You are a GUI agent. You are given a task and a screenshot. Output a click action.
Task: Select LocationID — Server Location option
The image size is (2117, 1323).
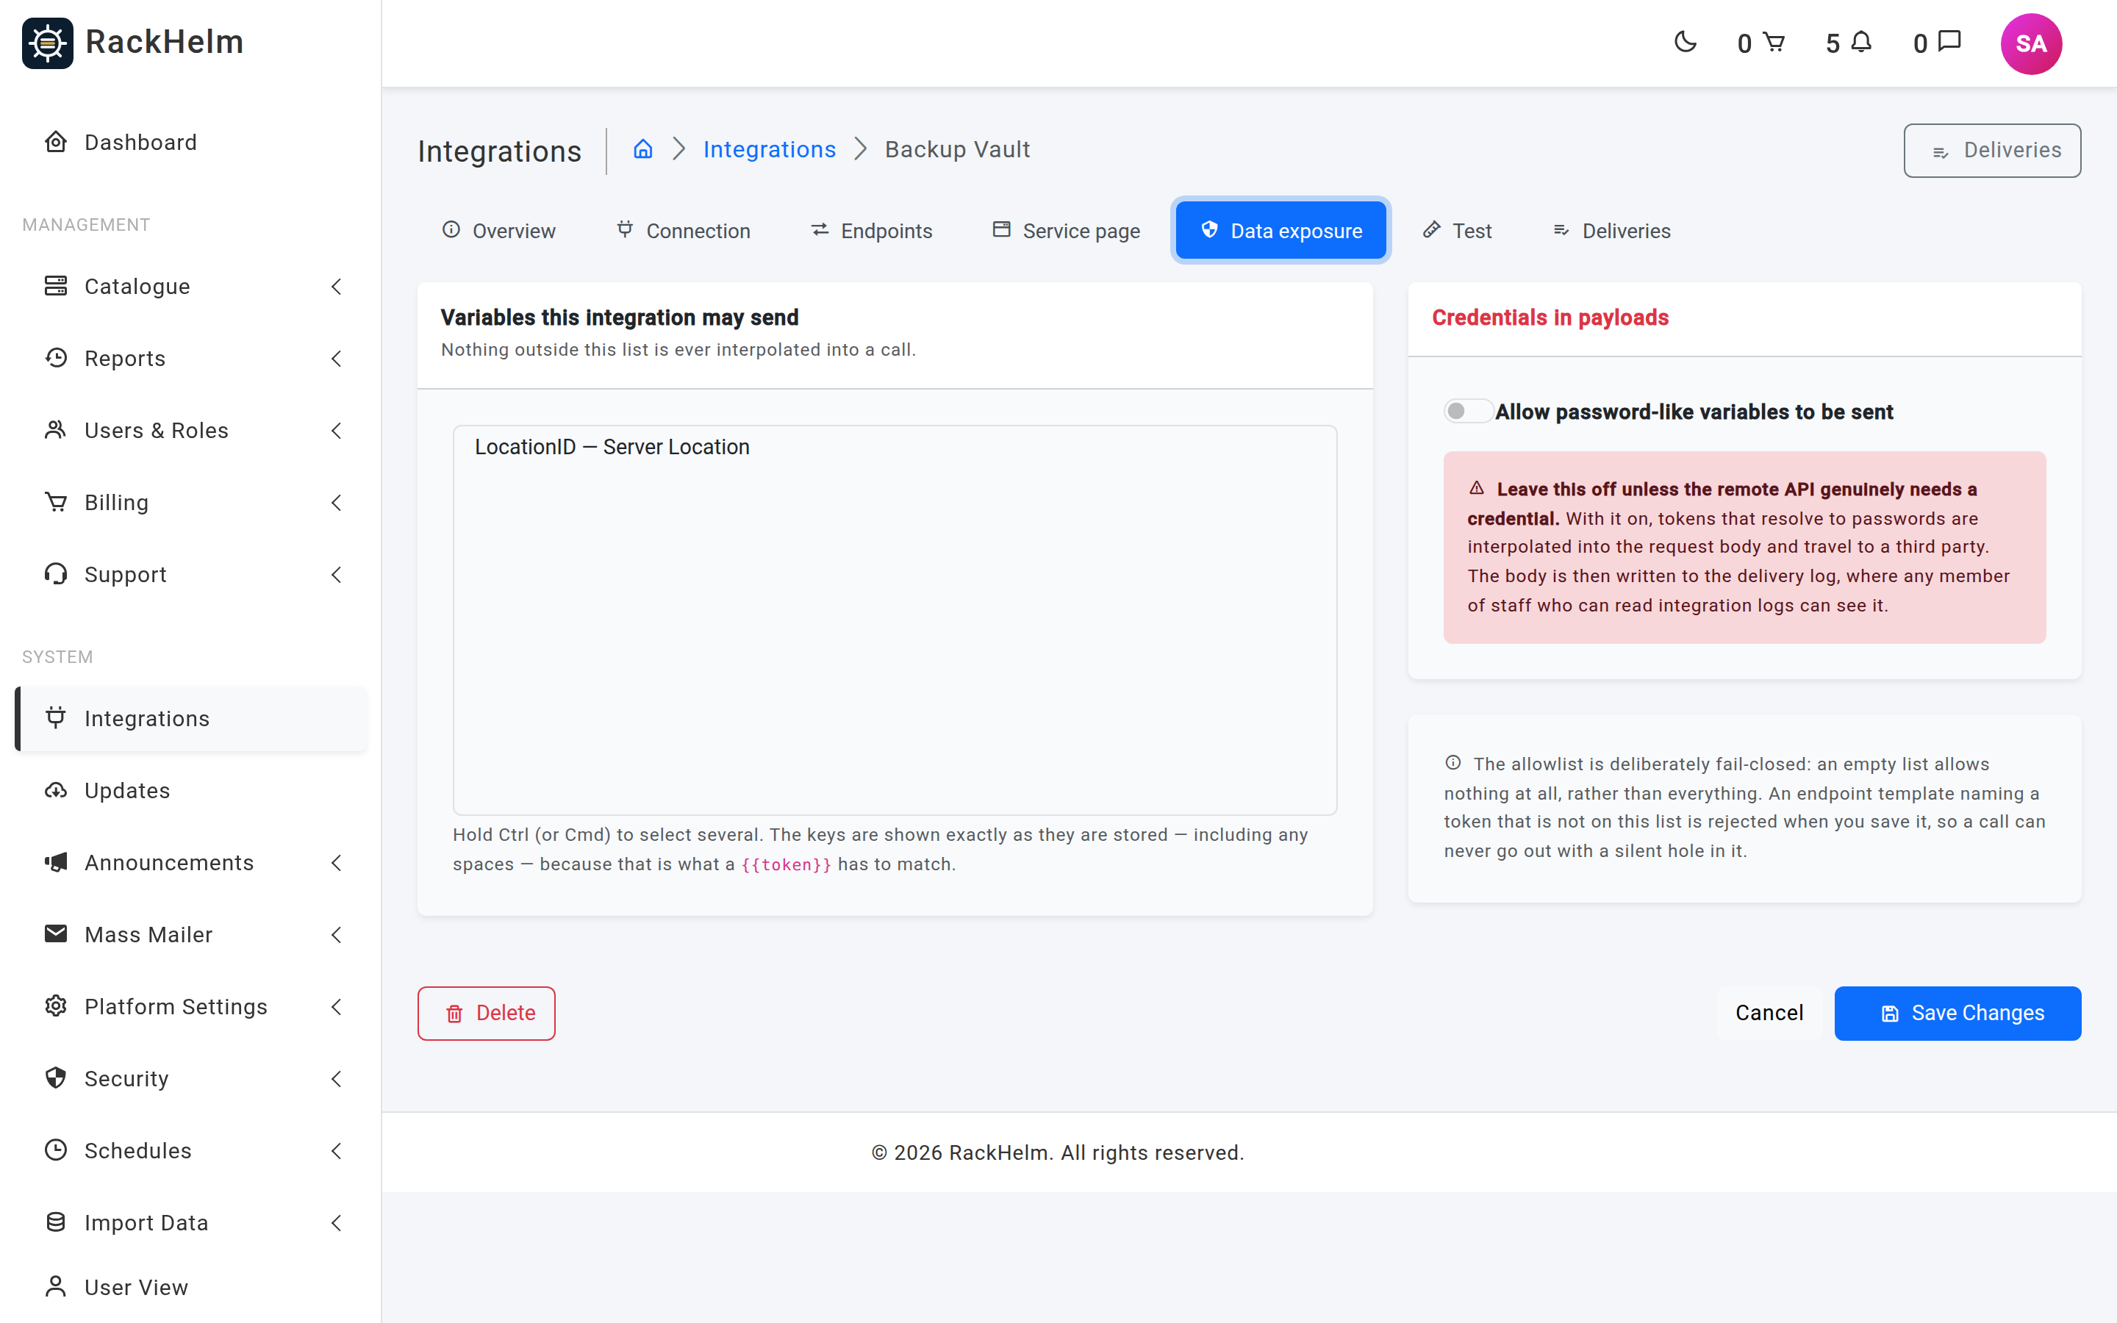894,447
